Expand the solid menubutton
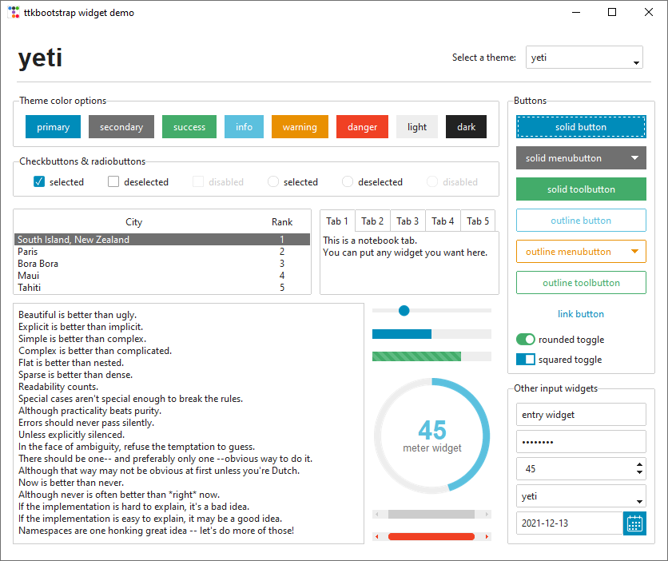The image size is (668, 561). pos(634,158)
